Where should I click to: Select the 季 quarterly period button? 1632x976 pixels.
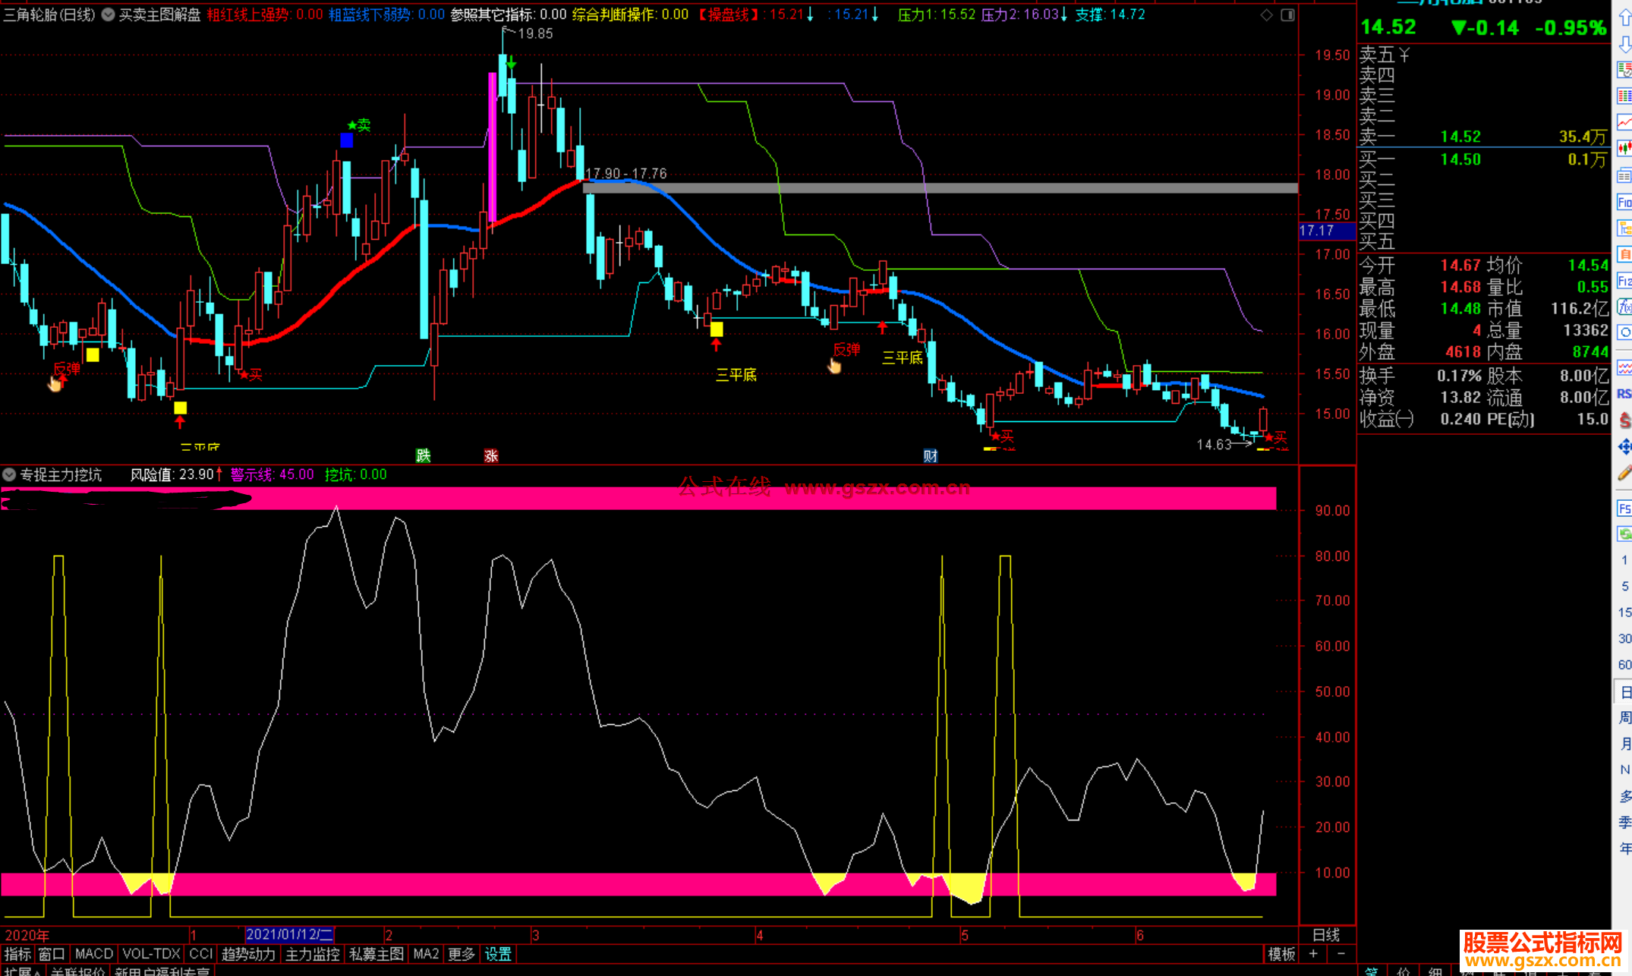click(1624, 822)
